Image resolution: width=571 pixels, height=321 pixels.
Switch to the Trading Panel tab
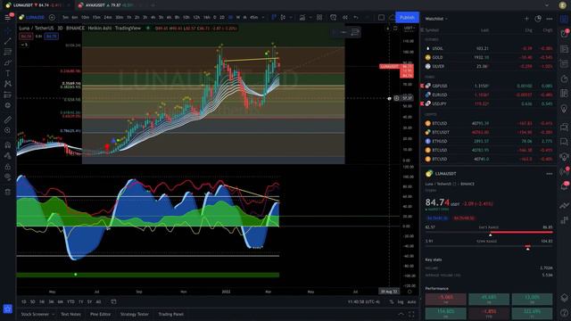pos(170,314)
